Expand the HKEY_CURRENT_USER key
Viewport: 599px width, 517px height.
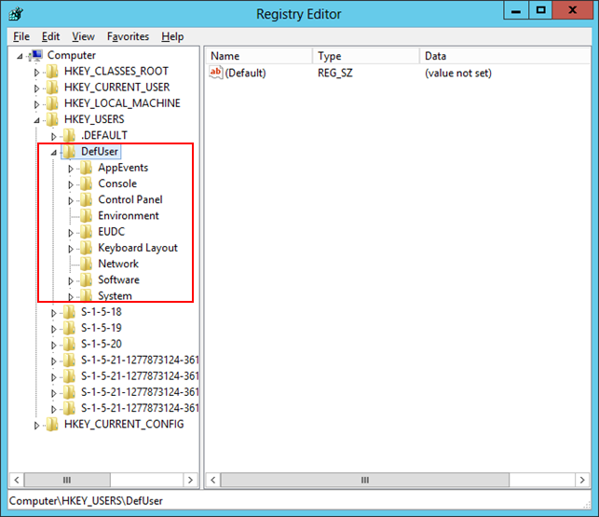[36, 88]
